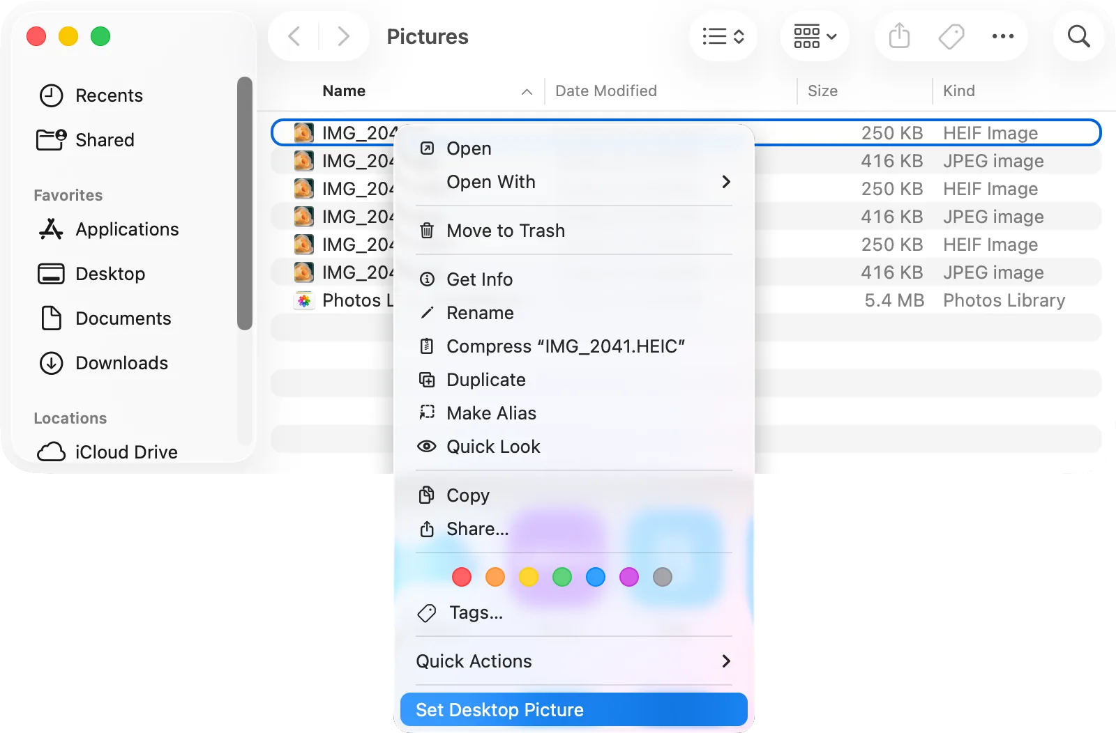
Task: Choose Duplicate from context menu
Action: 574,380
